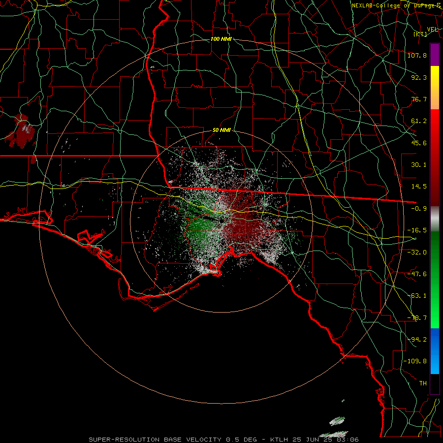Screen dimensions: 443x443
Task: Click the TH label on the legend
Action: [423, 383]
